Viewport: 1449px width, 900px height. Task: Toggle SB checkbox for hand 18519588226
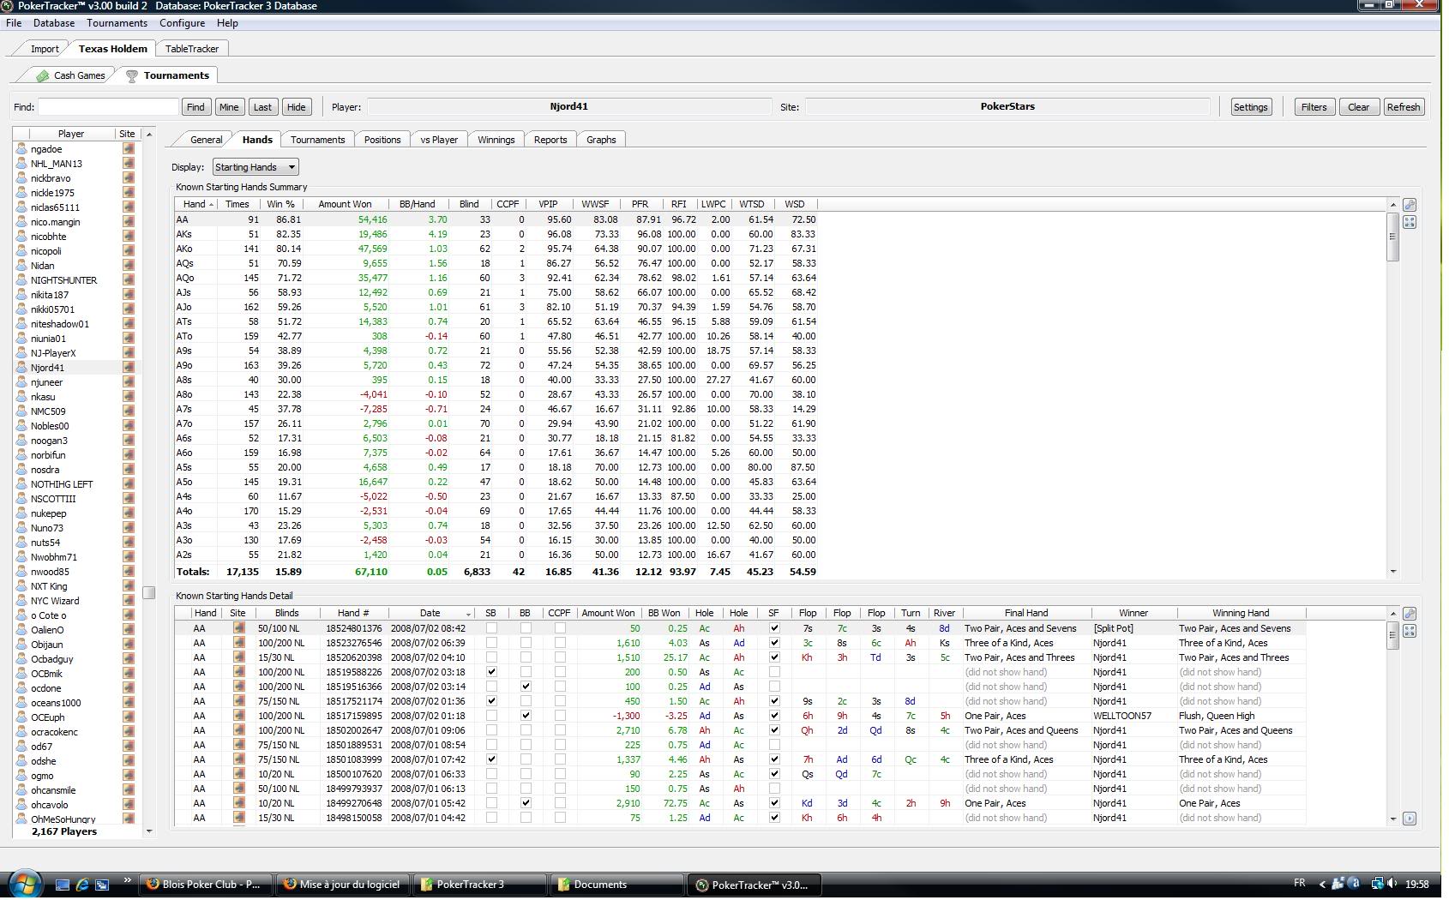491,672
